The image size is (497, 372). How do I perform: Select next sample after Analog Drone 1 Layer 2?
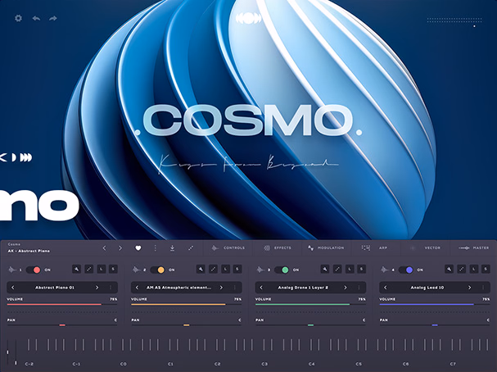346,288
